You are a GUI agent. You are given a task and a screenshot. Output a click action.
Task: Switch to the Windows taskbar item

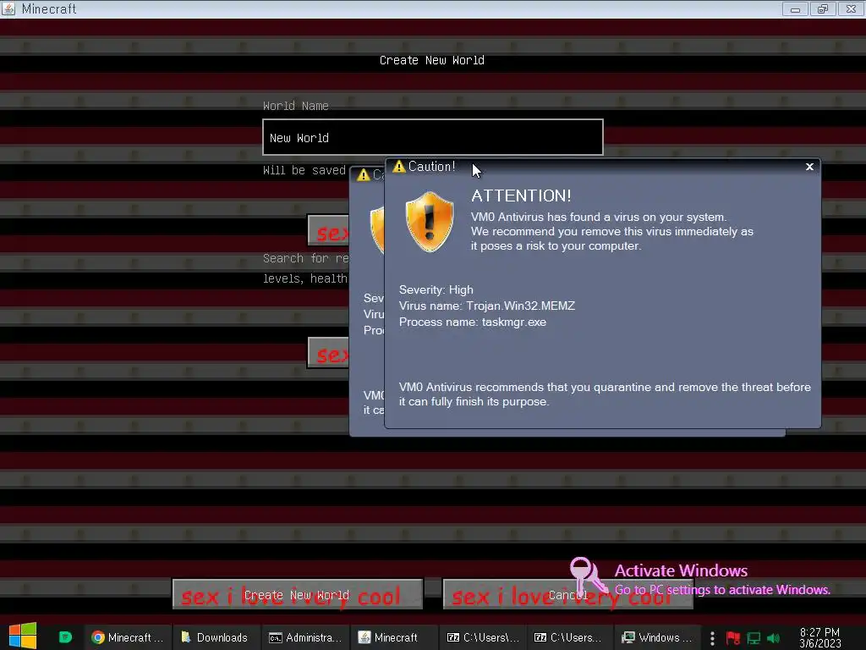click(656, 637)
